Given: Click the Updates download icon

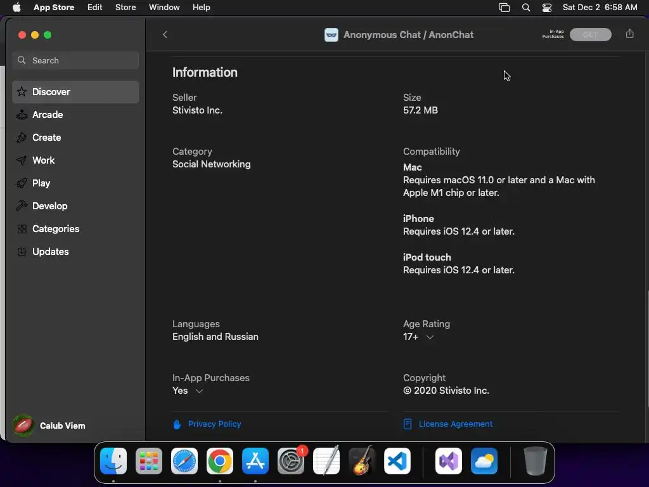Looking at the screenshot, I should click(22, 252).
